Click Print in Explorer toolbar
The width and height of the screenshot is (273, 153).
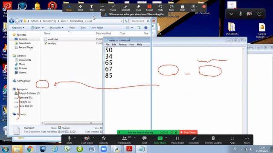(72, 28)
